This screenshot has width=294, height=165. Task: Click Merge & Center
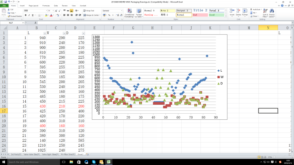91,15
